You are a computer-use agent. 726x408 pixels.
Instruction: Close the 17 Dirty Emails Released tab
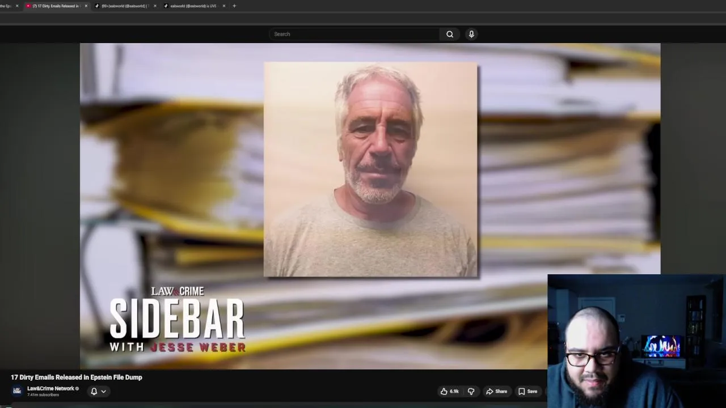pos(86,6)
